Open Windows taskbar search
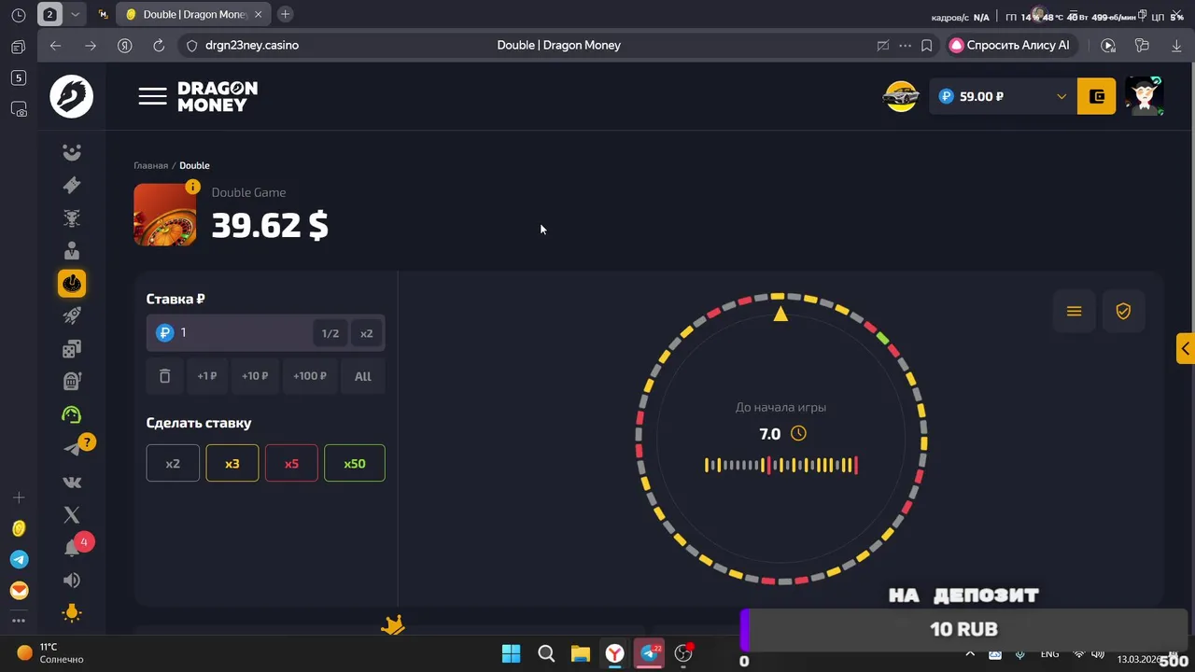This screenshot has height=672, width=1195. point(546,653)
